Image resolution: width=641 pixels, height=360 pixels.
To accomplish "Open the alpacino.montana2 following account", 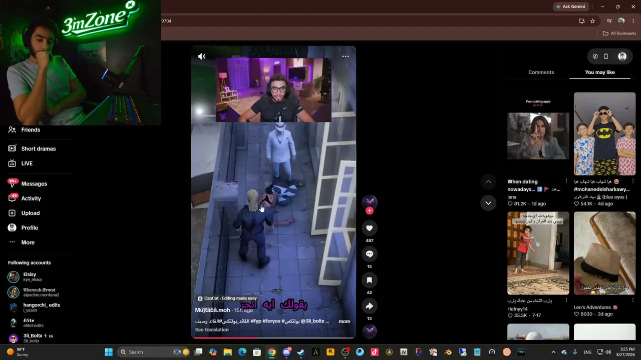I will click(x=33, y=292).
